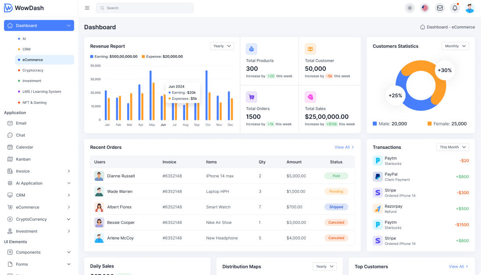The width and height of the screenshot is (481, 275).
Task: Click the Total Products cube icon
Action: coord(251,49)
